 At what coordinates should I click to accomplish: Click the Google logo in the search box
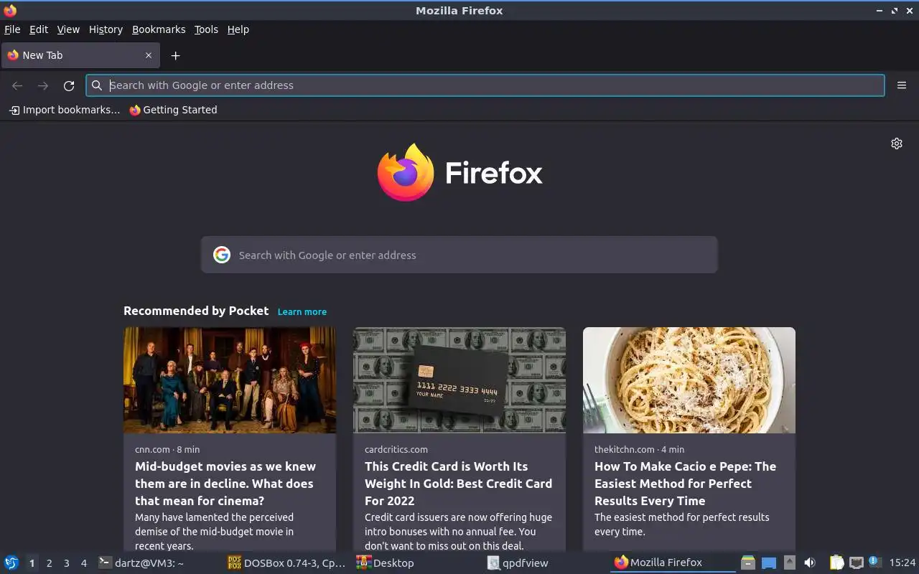coord(222,255)
